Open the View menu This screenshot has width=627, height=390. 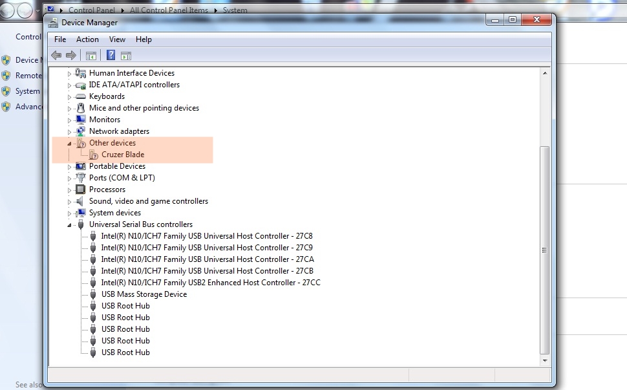point(117,39)
